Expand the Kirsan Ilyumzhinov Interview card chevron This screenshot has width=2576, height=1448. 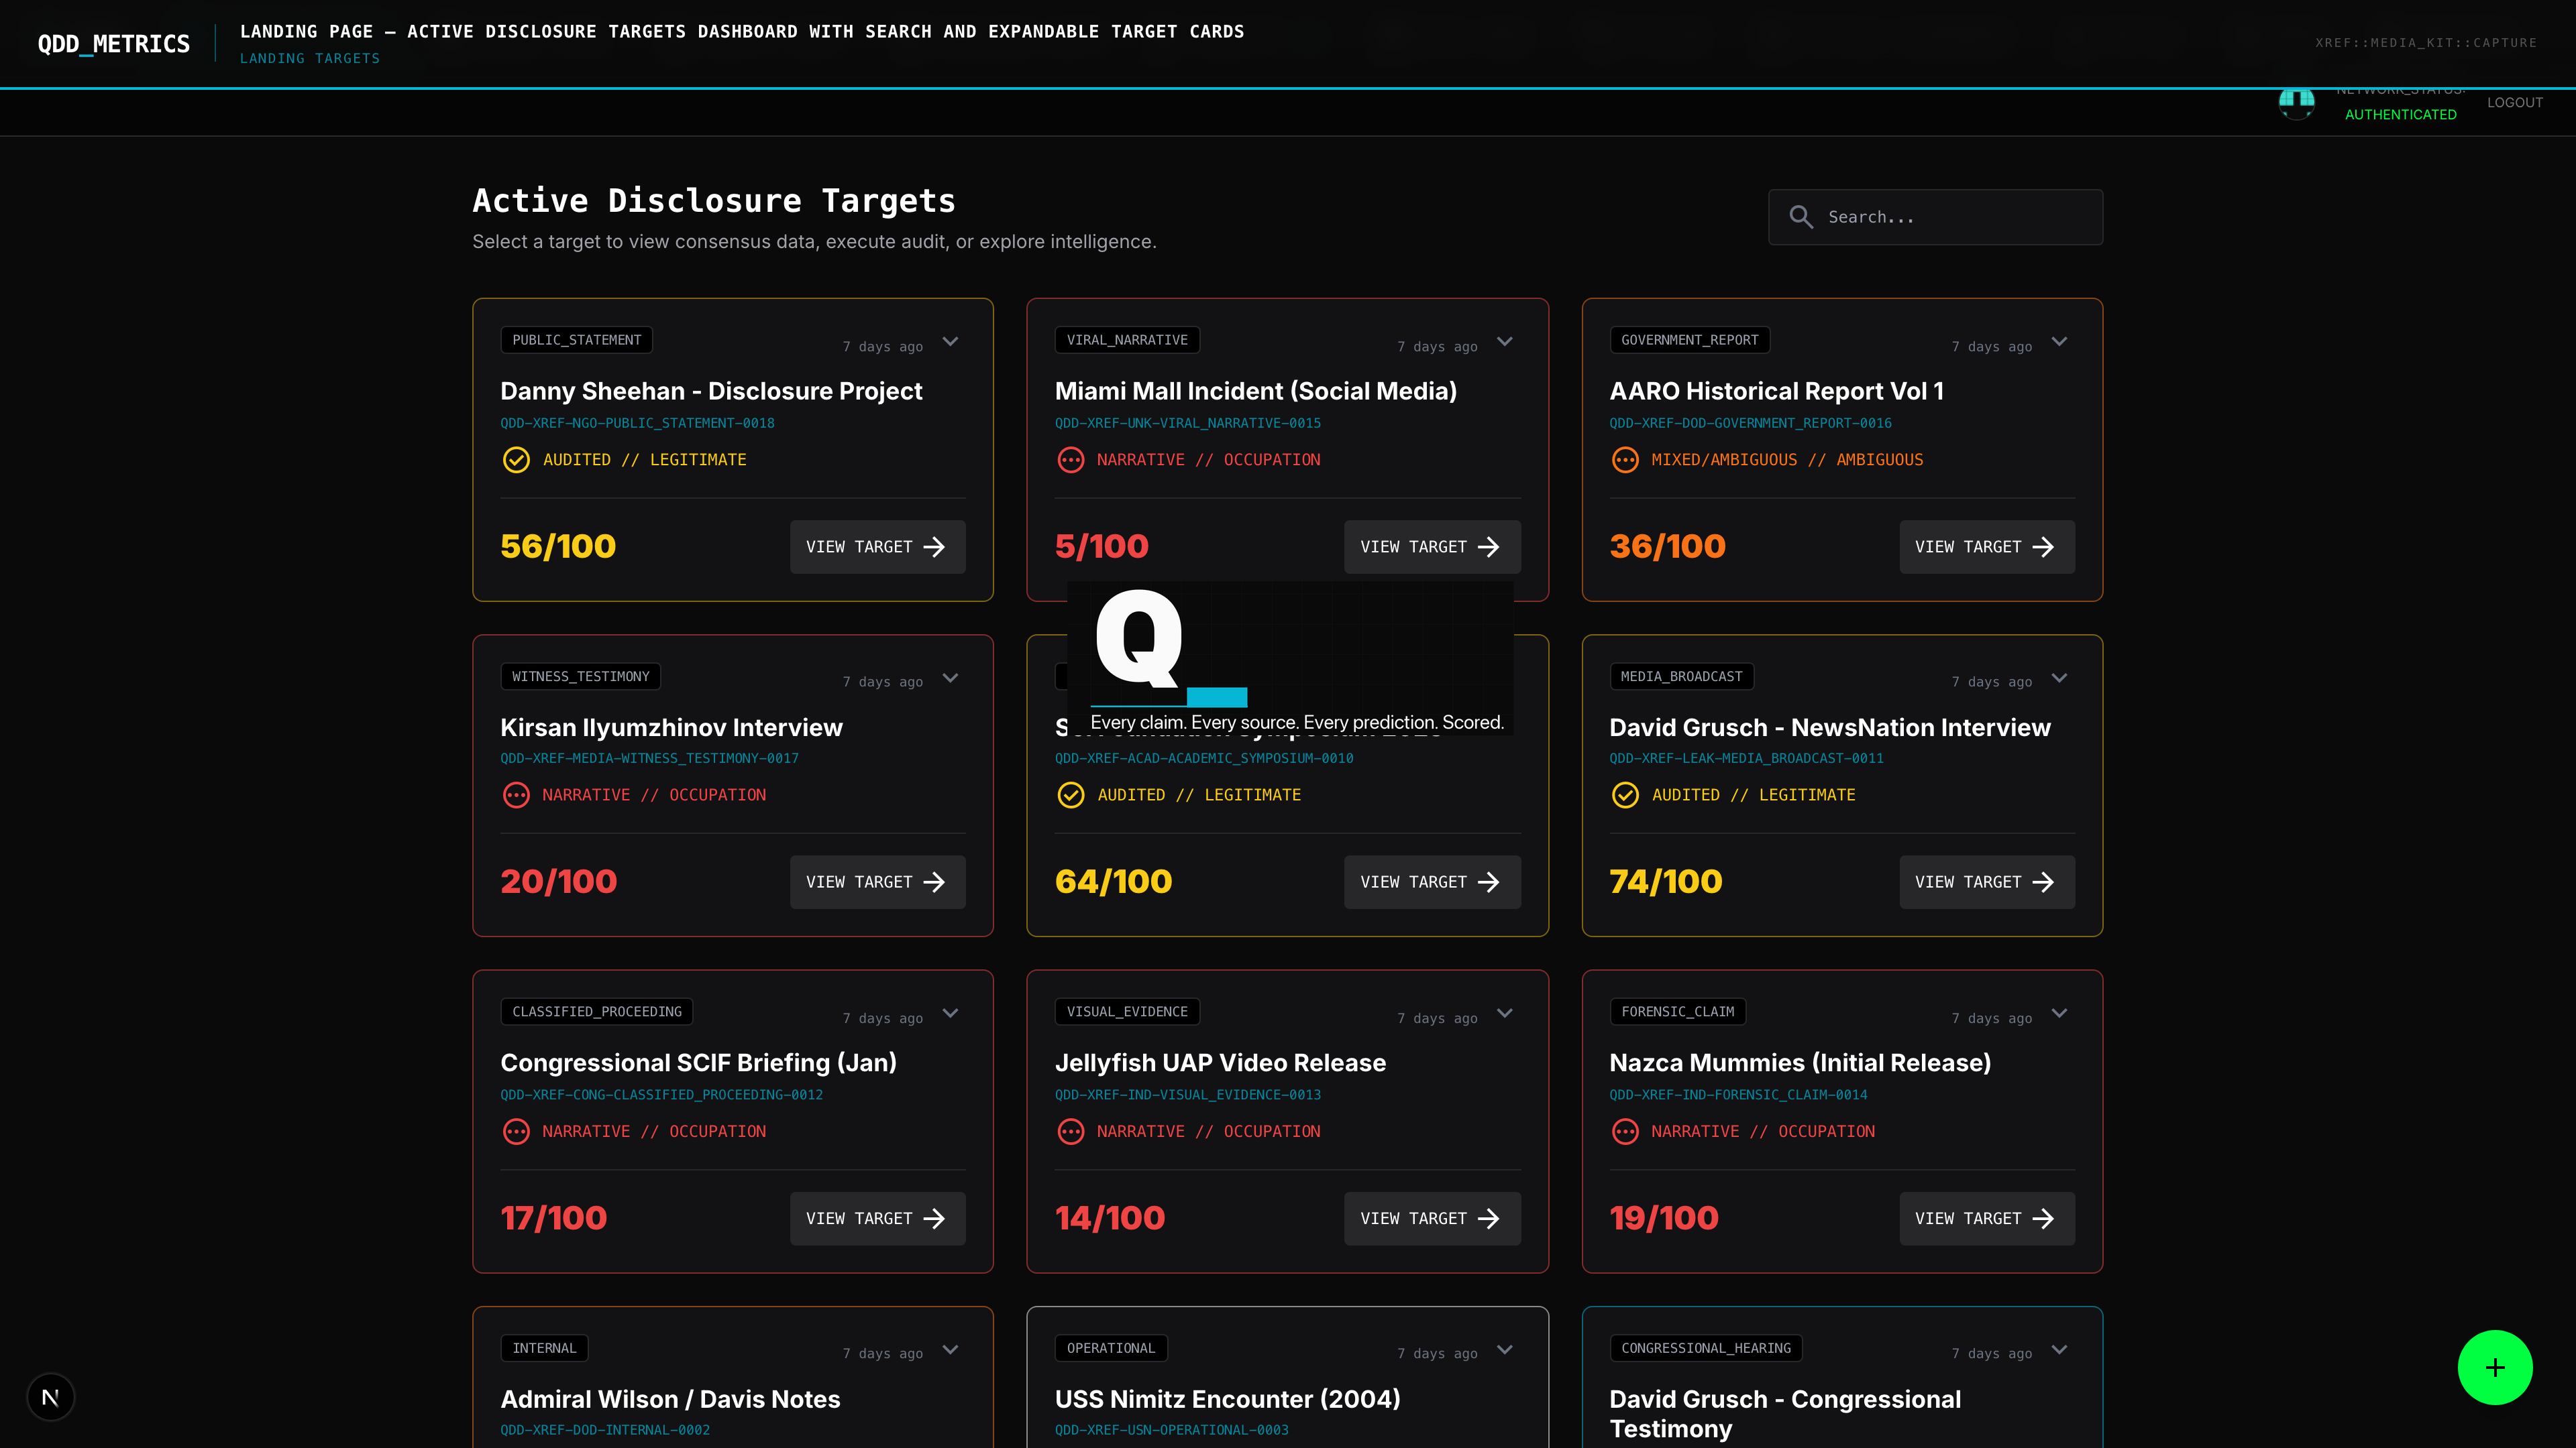point(950,678)
